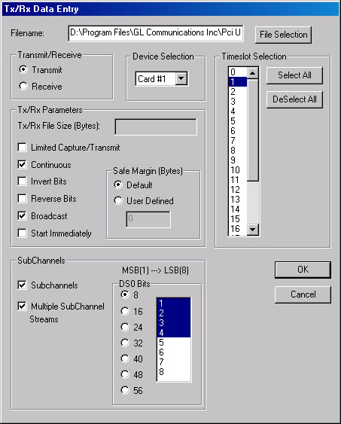Confirm dialog with OK button
Screen dimensions: 341x424
303,270
